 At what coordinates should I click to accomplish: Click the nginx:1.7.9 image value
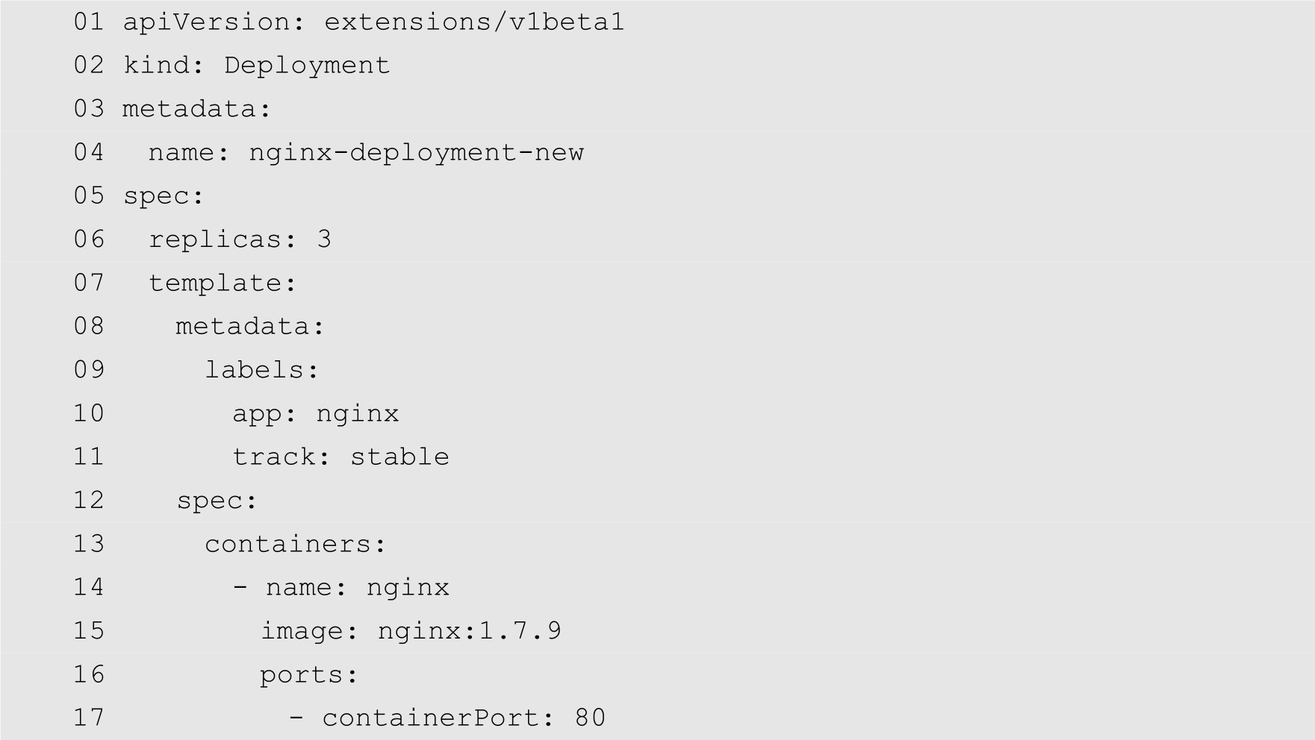pyautogui.click(x=469, y=631)
